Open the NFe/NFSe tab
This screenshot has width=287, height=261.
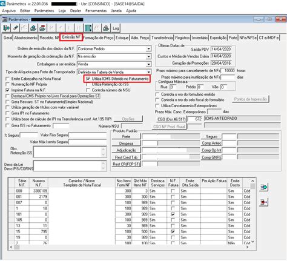pyautogui.click(x=248, y=38)
